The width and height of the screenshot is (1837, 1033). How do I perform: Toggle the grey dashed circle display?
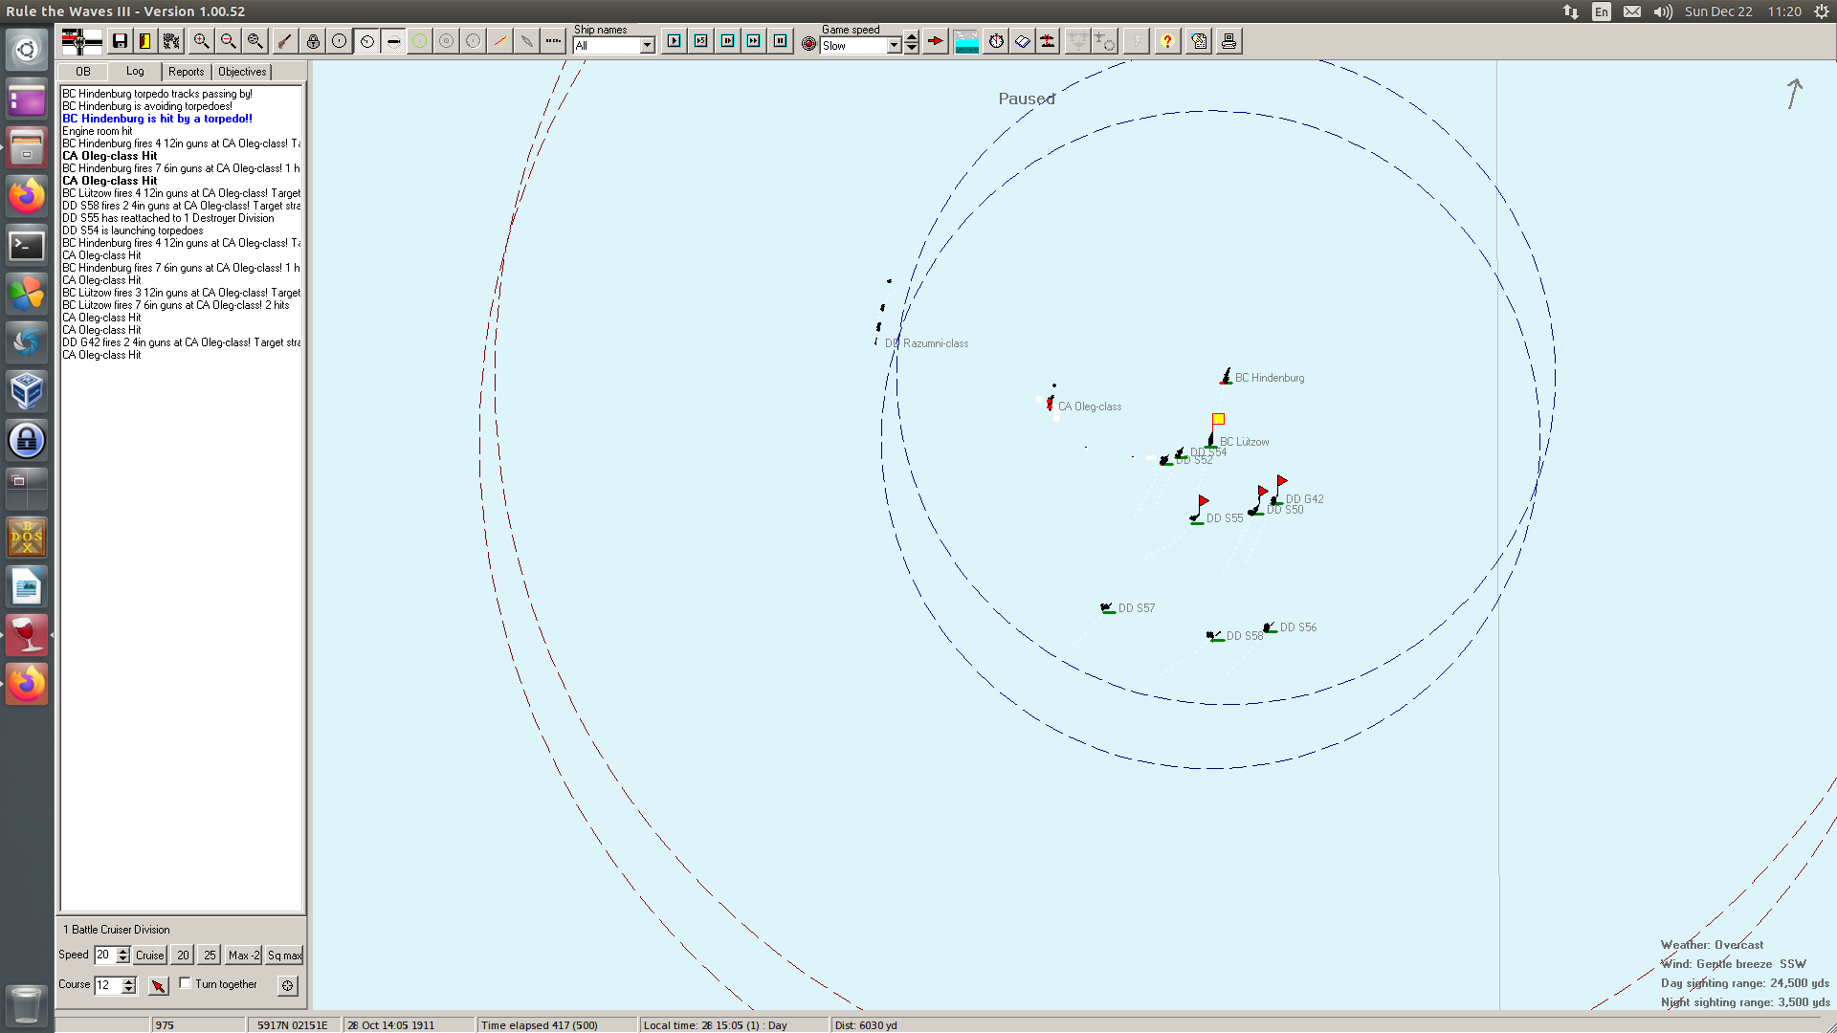pyautogui.click(x=474, y=41)
